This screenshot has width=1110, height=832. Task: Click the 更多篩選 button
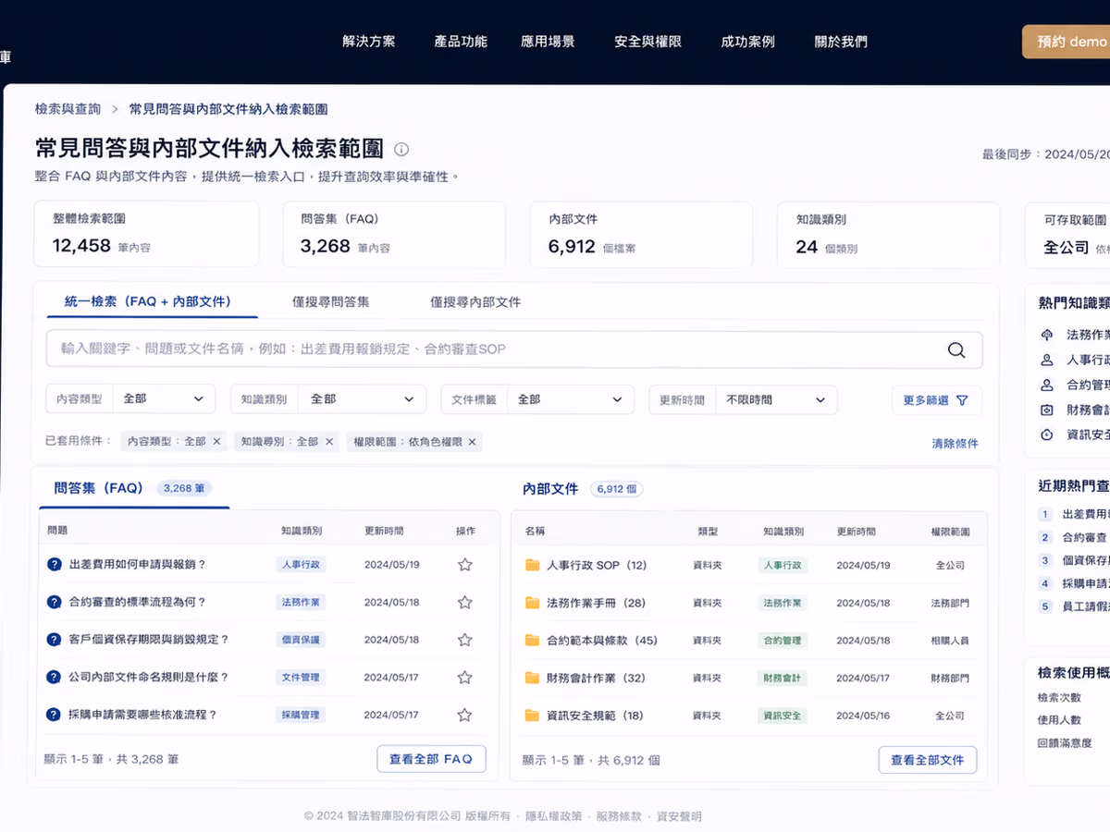936,400
